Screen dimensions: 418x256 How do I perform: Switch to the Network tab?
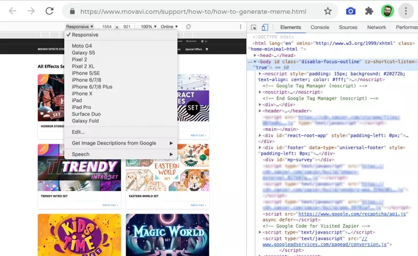pyautogui.click(x=377, y=27)
